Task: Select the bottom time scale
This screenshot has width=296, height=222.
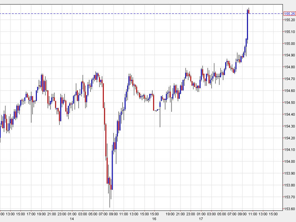Action: [x=137, y=214]
